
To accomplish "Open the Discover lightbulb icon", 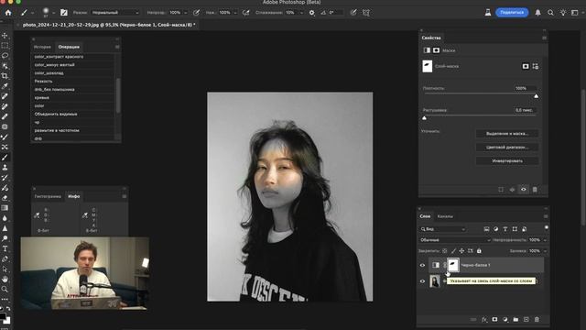I will [x=563, y=12].
